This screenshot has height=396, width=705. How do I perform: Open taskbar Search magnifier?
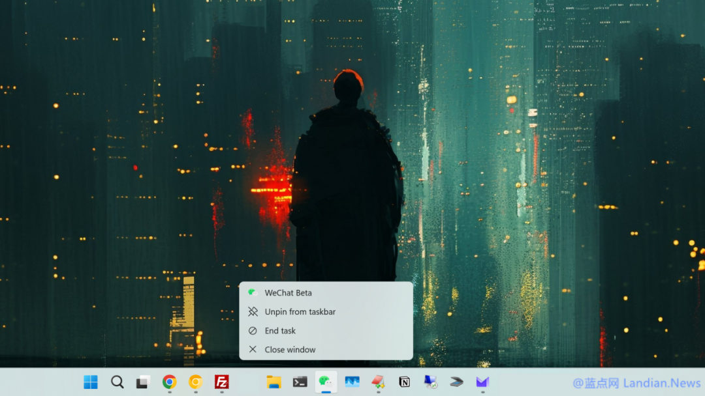click(117, 382)
